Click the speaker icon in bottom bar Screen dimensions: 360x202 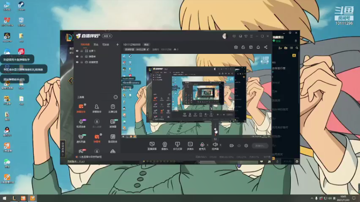pyautogui.click(x=215, y=145)
